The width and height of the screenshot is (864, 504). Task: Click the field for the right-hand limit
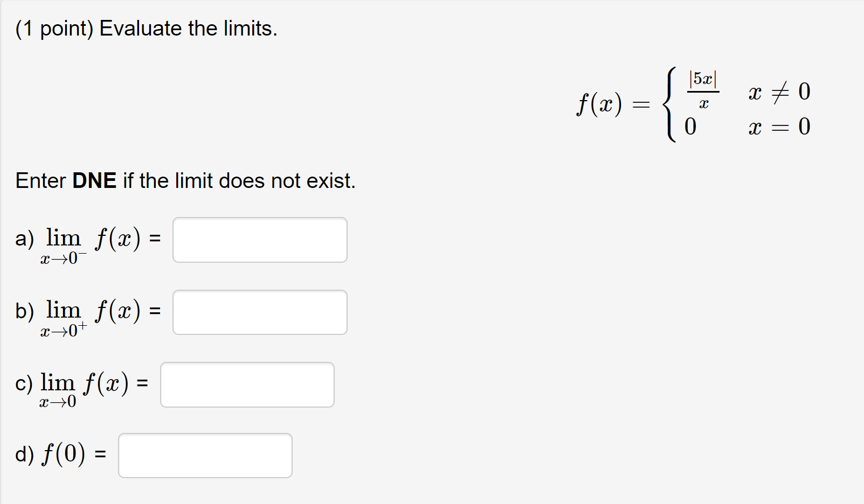point(260,312)
